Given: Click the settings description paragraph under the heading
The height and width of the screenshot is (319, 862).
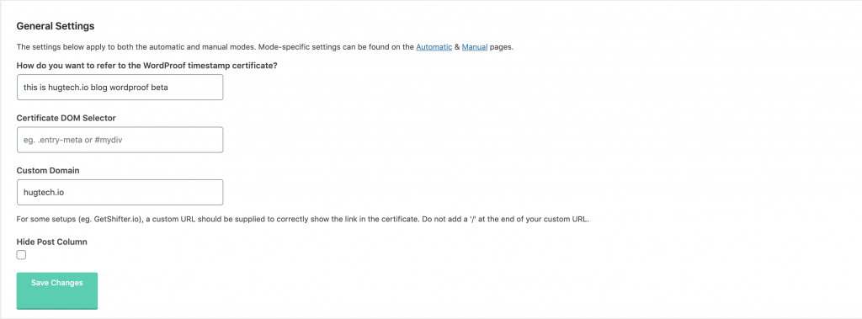Looking at the screenshot, I should pos(265,47).
